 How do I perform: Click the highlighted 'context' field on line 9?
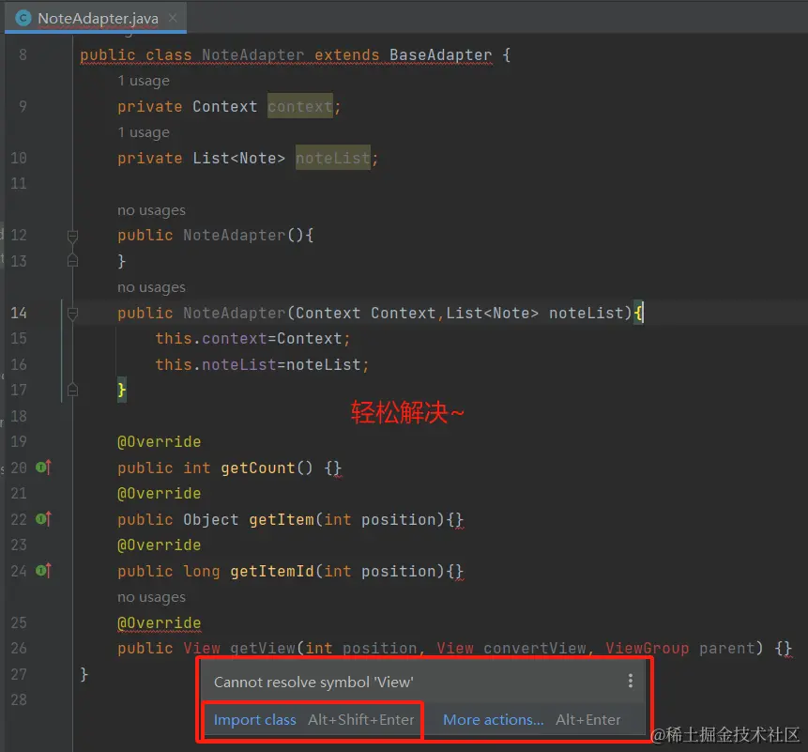(x=300, y=106)
